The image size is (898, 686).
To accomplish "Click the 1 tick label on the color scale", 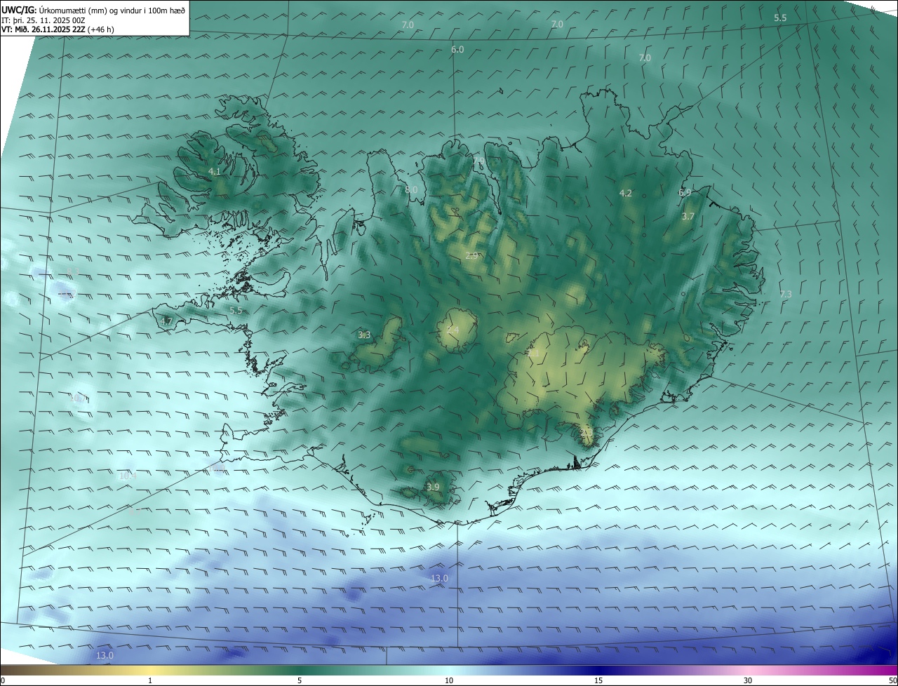I will [150, 680].
